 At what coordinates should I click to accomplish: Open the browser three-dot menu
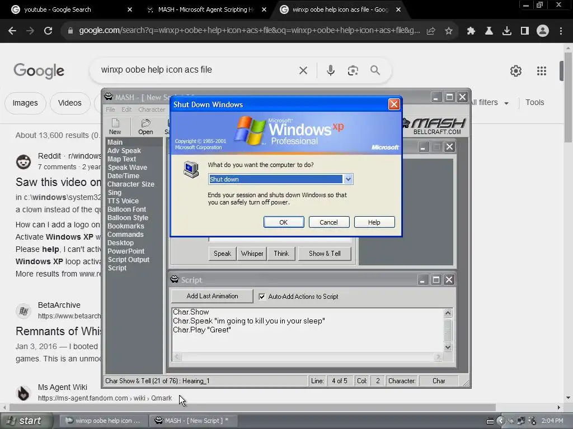coord(561,31)
